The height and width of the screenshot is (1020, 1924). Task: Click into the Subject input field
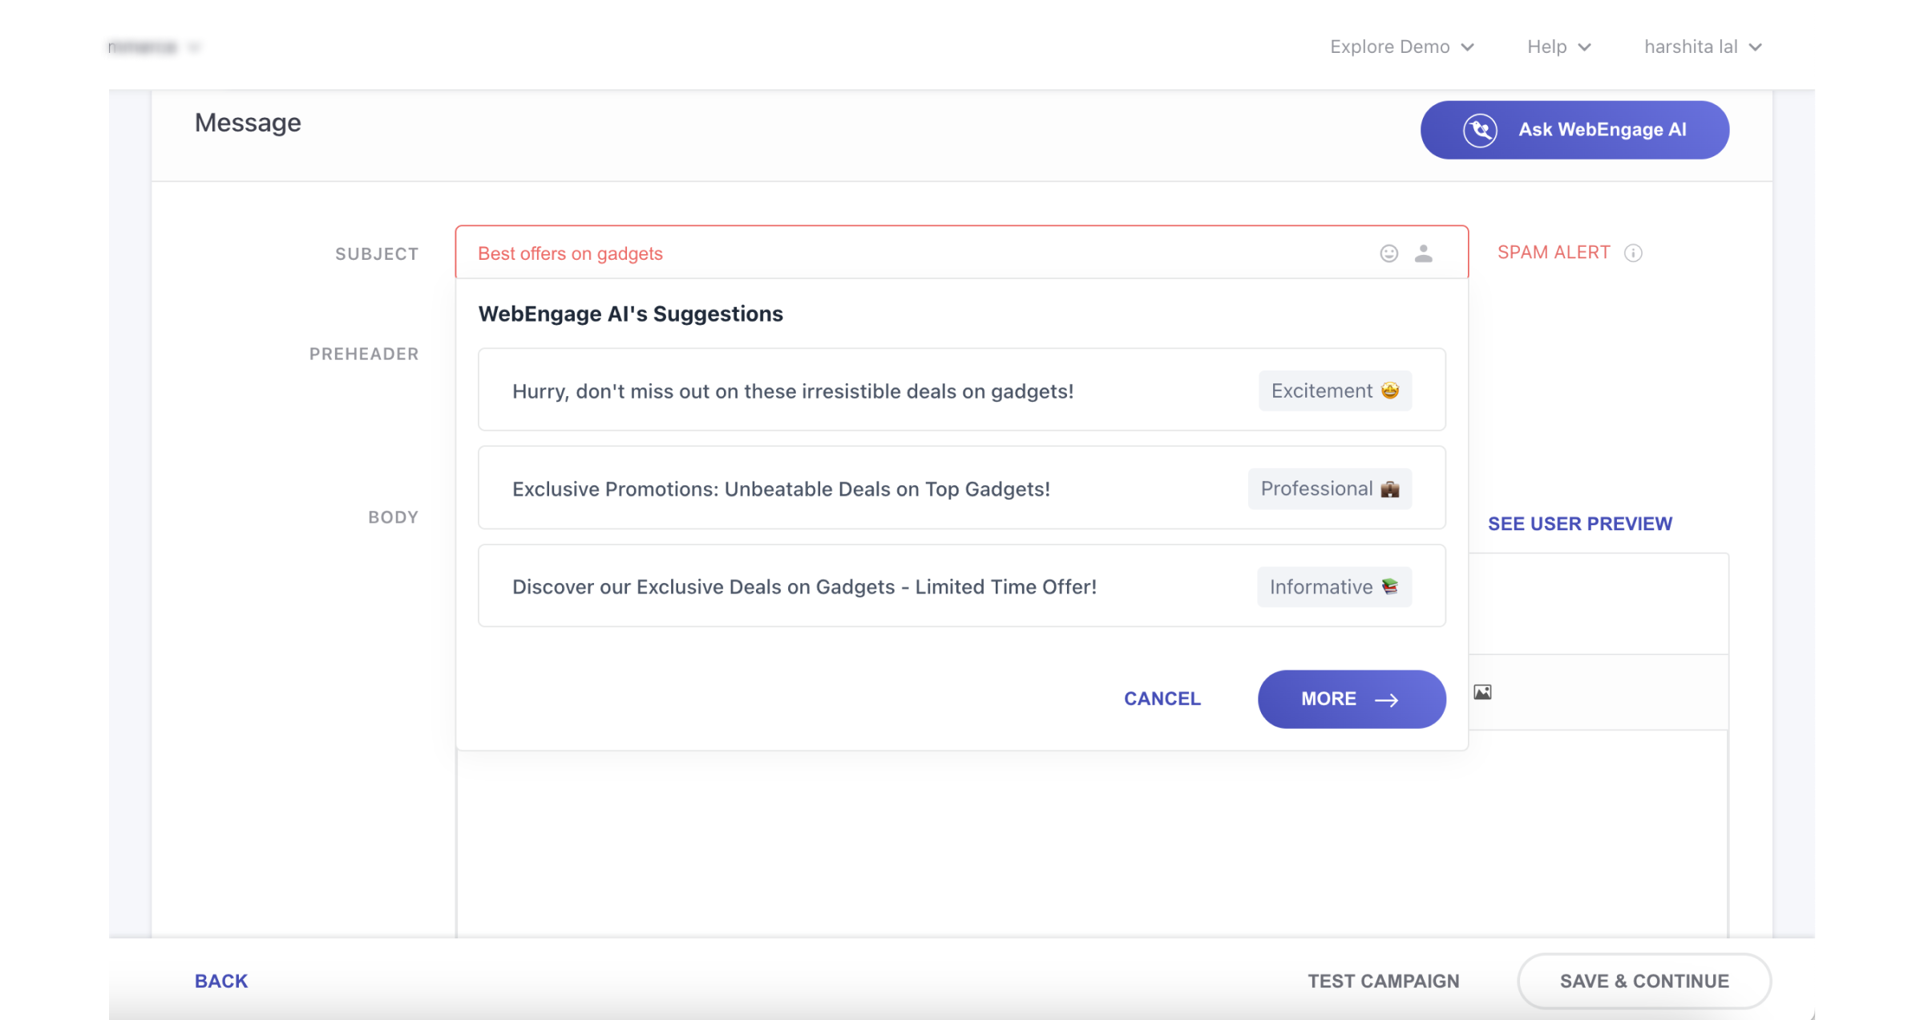(882, 253)
